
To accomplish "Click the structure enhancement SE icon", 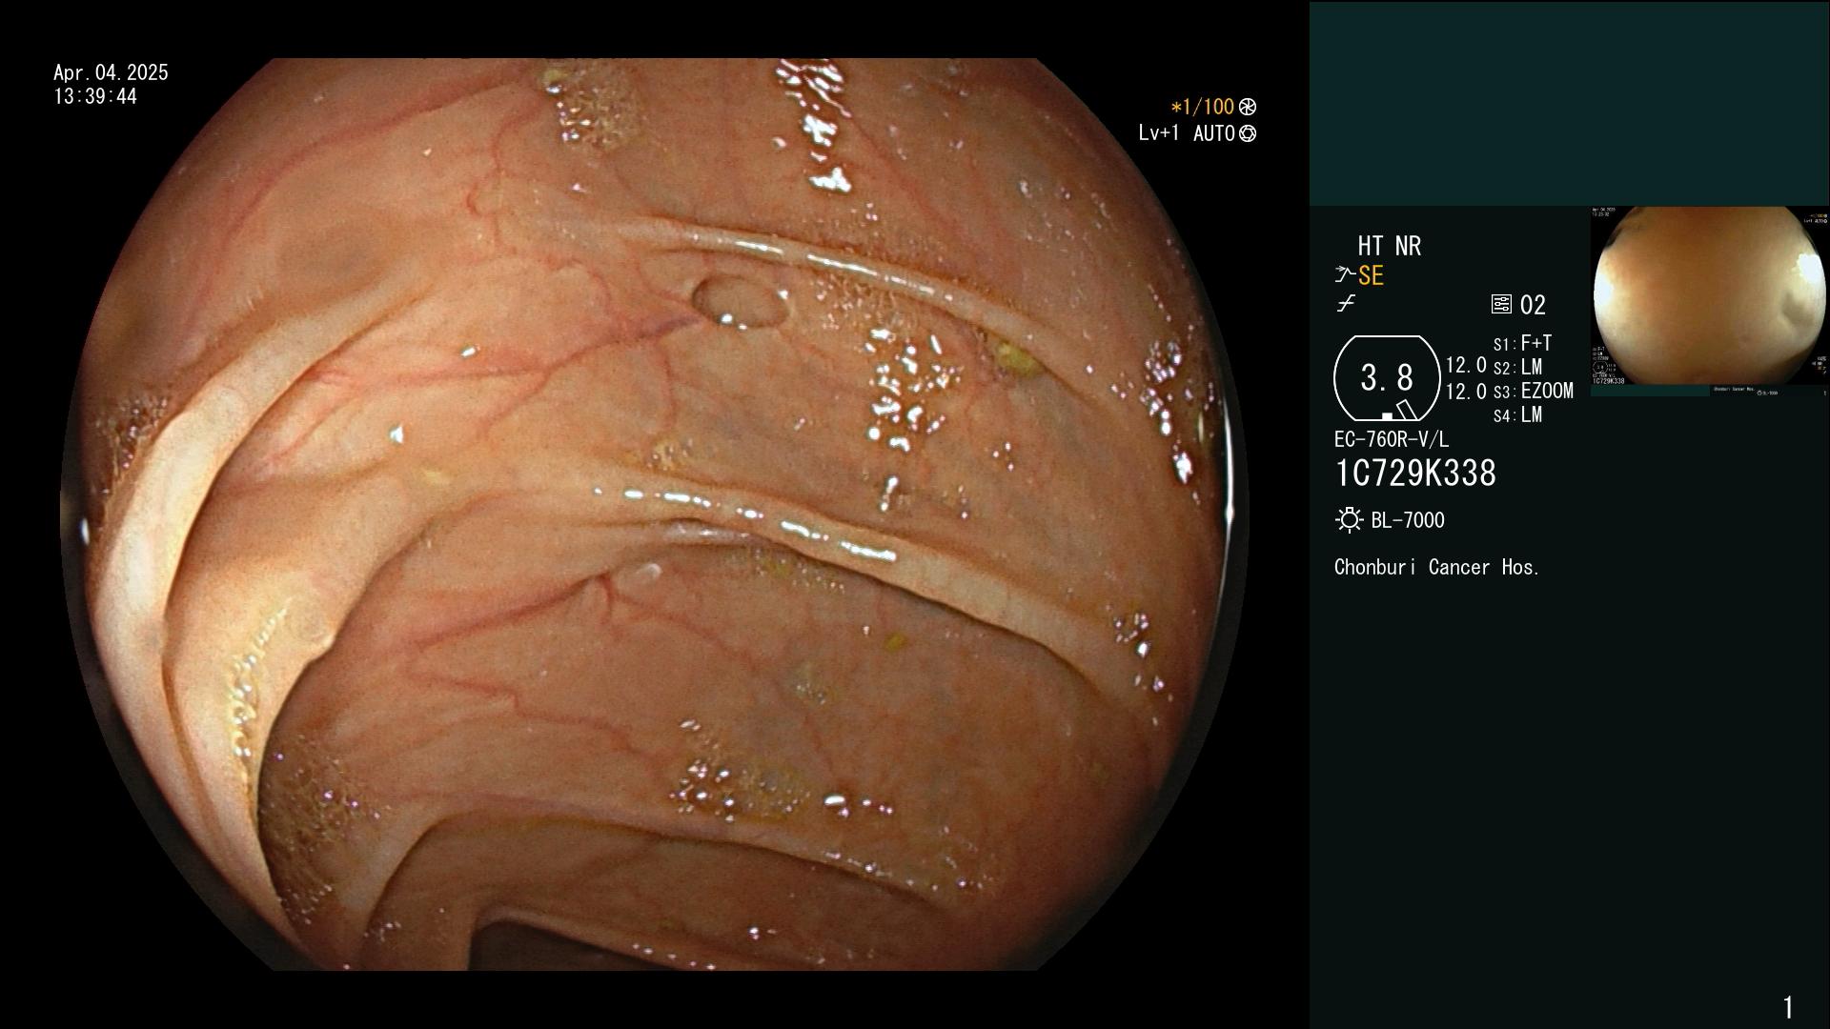I will point(1345,275).
